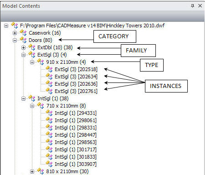206x175 pixels.
Task: Click the icon of instance [301833]
Action: point(49,156)
